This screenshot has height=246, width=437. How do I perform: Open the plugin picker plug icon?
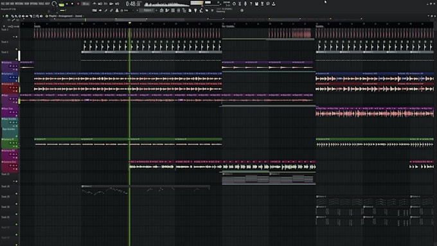click(x=195, y=10)
